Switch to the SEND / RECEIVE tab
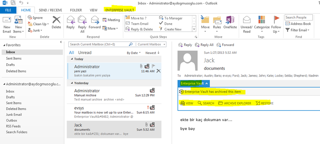 pyautogui.click(x=50, y=10)
